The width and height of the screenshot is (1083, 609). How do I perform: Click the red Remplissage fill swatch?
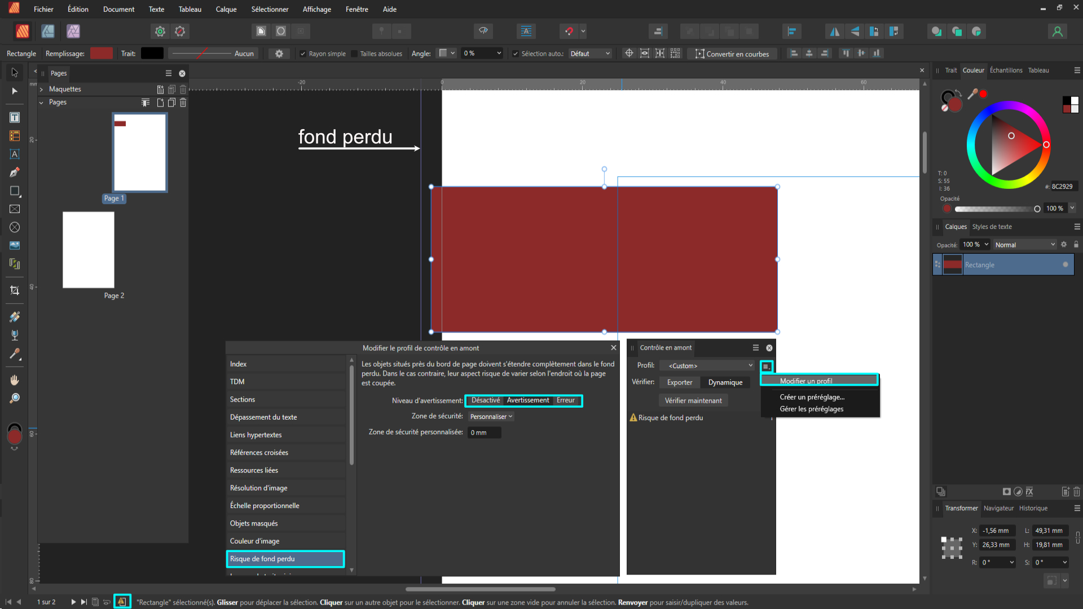(102, 54)
